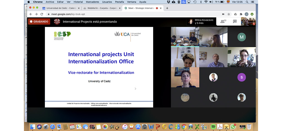Viewport: 282px width, 131px height.
Task: Open a new Chrome tab
Action: pos(167,8)
